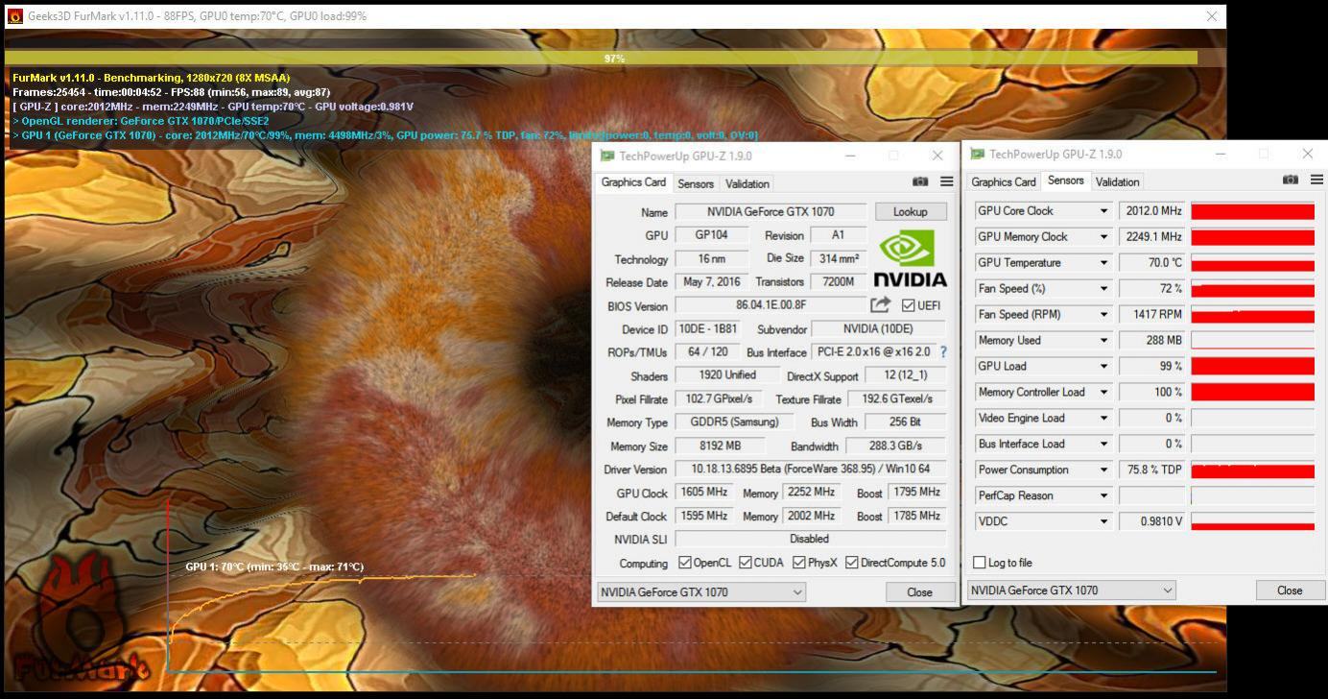Click GPU-Z title icon in Sensors window
Screen dimensions: 1328x699
click(977, 154)
